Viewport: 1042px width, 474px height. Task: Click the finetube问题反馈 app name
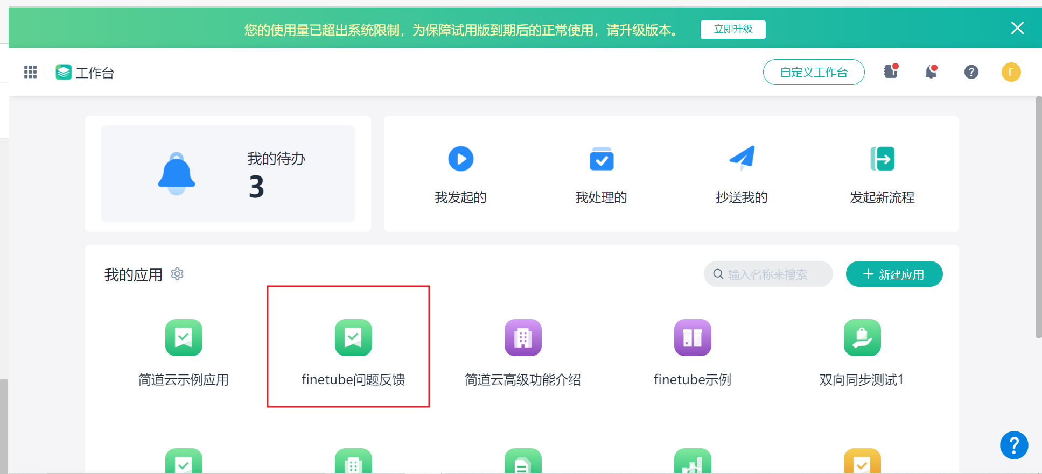click(x=353, y=380)
